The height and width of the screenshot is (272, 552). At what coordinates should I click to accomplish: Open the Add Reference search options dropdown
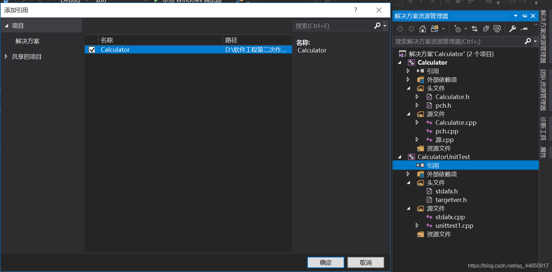pyautogui.click(x=385, y=26)
